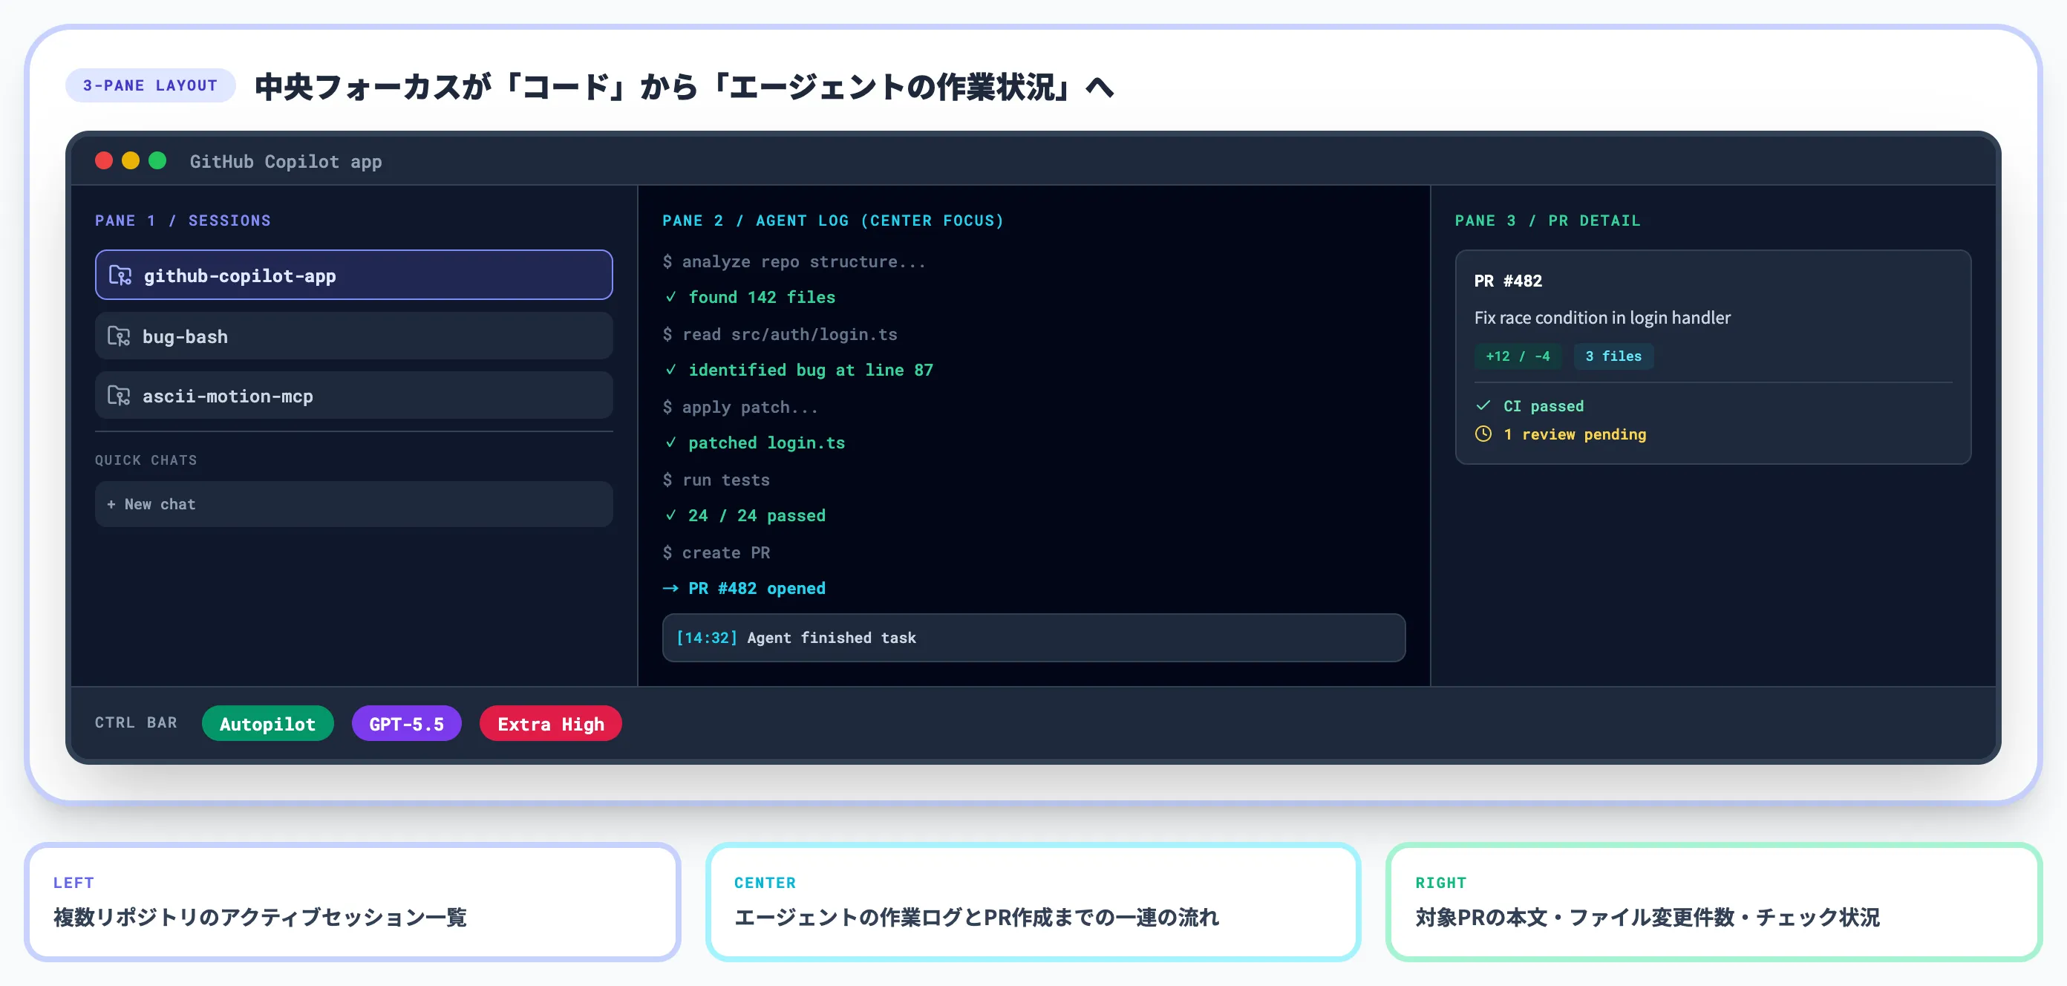
Task: Click the 1 review pending status
Action: coord(1574,434)
